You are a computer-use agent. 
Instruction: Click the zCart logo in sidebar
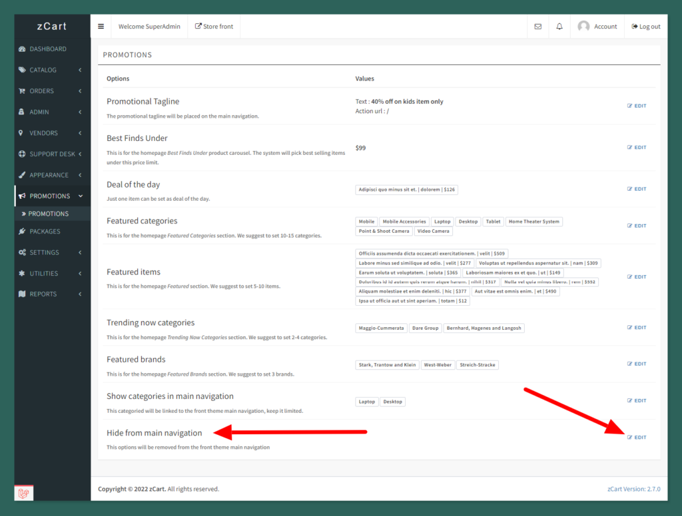pyautogui.click(x=52, y=27)
